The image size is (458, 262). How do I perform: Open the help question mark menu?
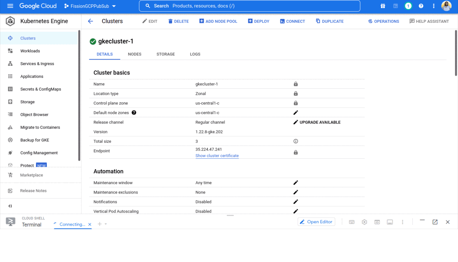[421, 6]
